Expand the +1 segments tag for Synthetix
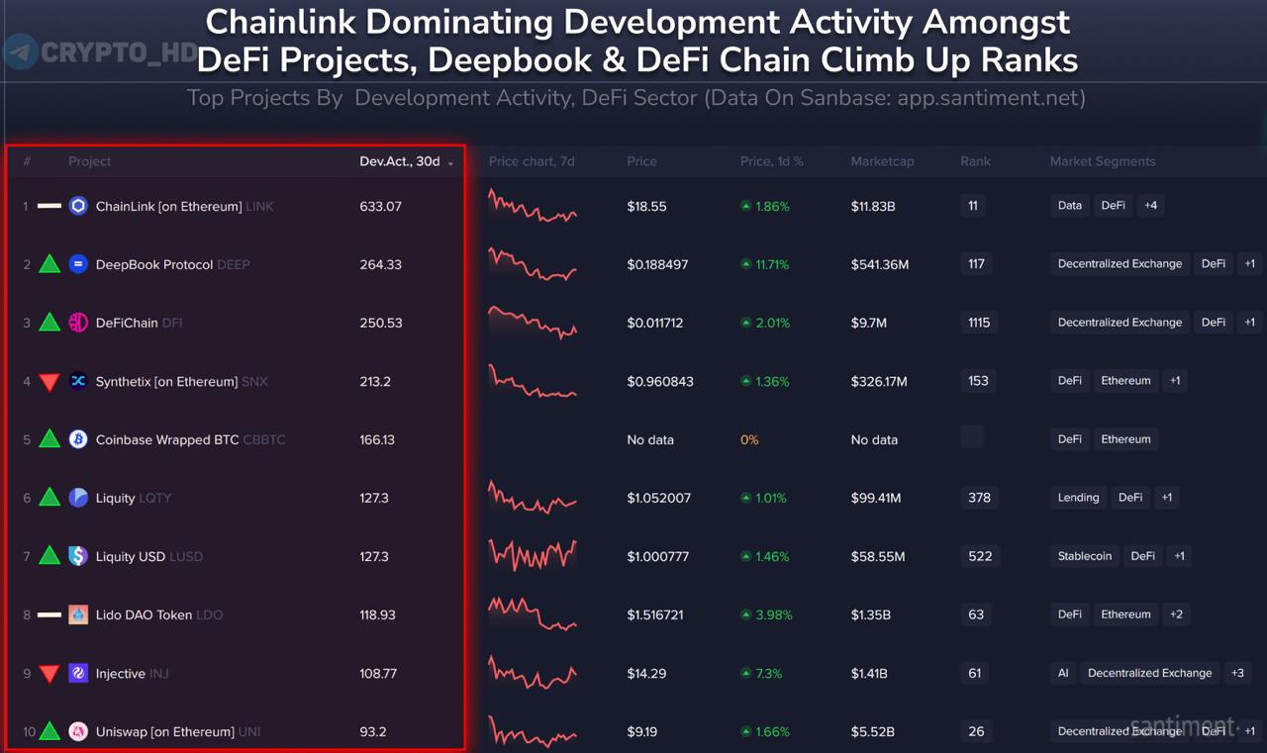The width and height of the screenshot is (1267, 753). click(1175, 381)
